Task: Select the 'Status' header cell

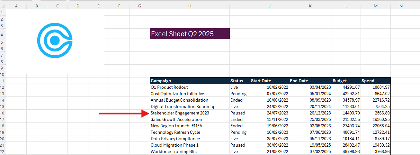Action: pyautogui.click(x=239, y=81)
